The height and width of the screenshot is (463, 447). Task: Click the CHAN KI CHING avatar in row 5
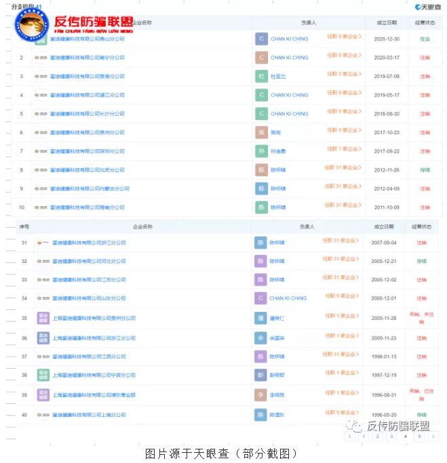(261, 114)
